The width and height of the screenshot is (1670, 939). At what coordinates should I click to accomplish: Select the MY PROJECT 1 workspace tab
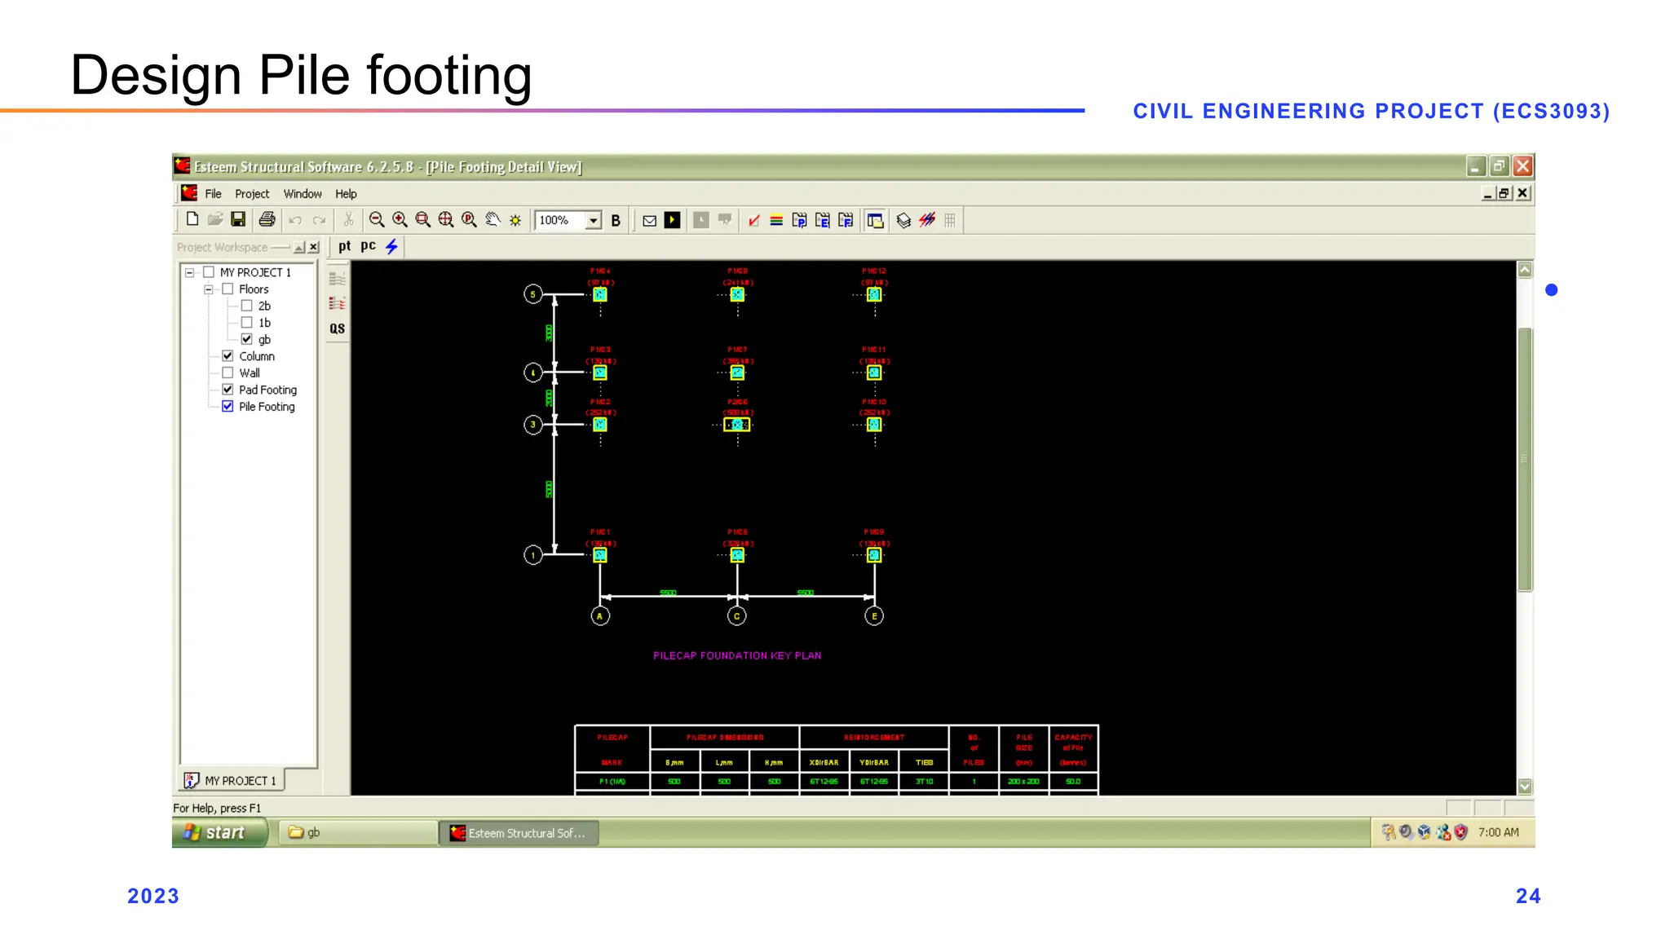(x=232, y=780)
